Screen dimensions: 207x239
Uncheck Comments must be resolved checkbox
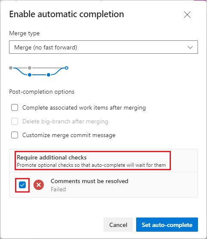[22, 185]
